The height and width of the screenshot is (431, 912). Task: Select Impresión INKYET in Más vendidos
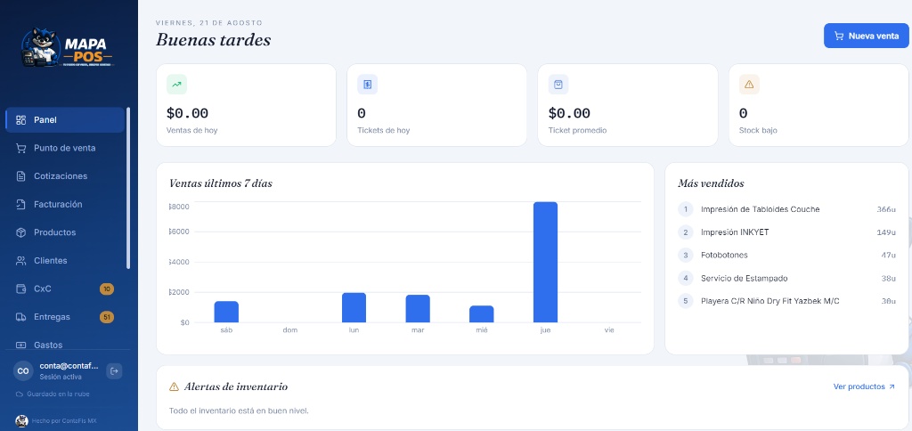[x=787, y=232]
